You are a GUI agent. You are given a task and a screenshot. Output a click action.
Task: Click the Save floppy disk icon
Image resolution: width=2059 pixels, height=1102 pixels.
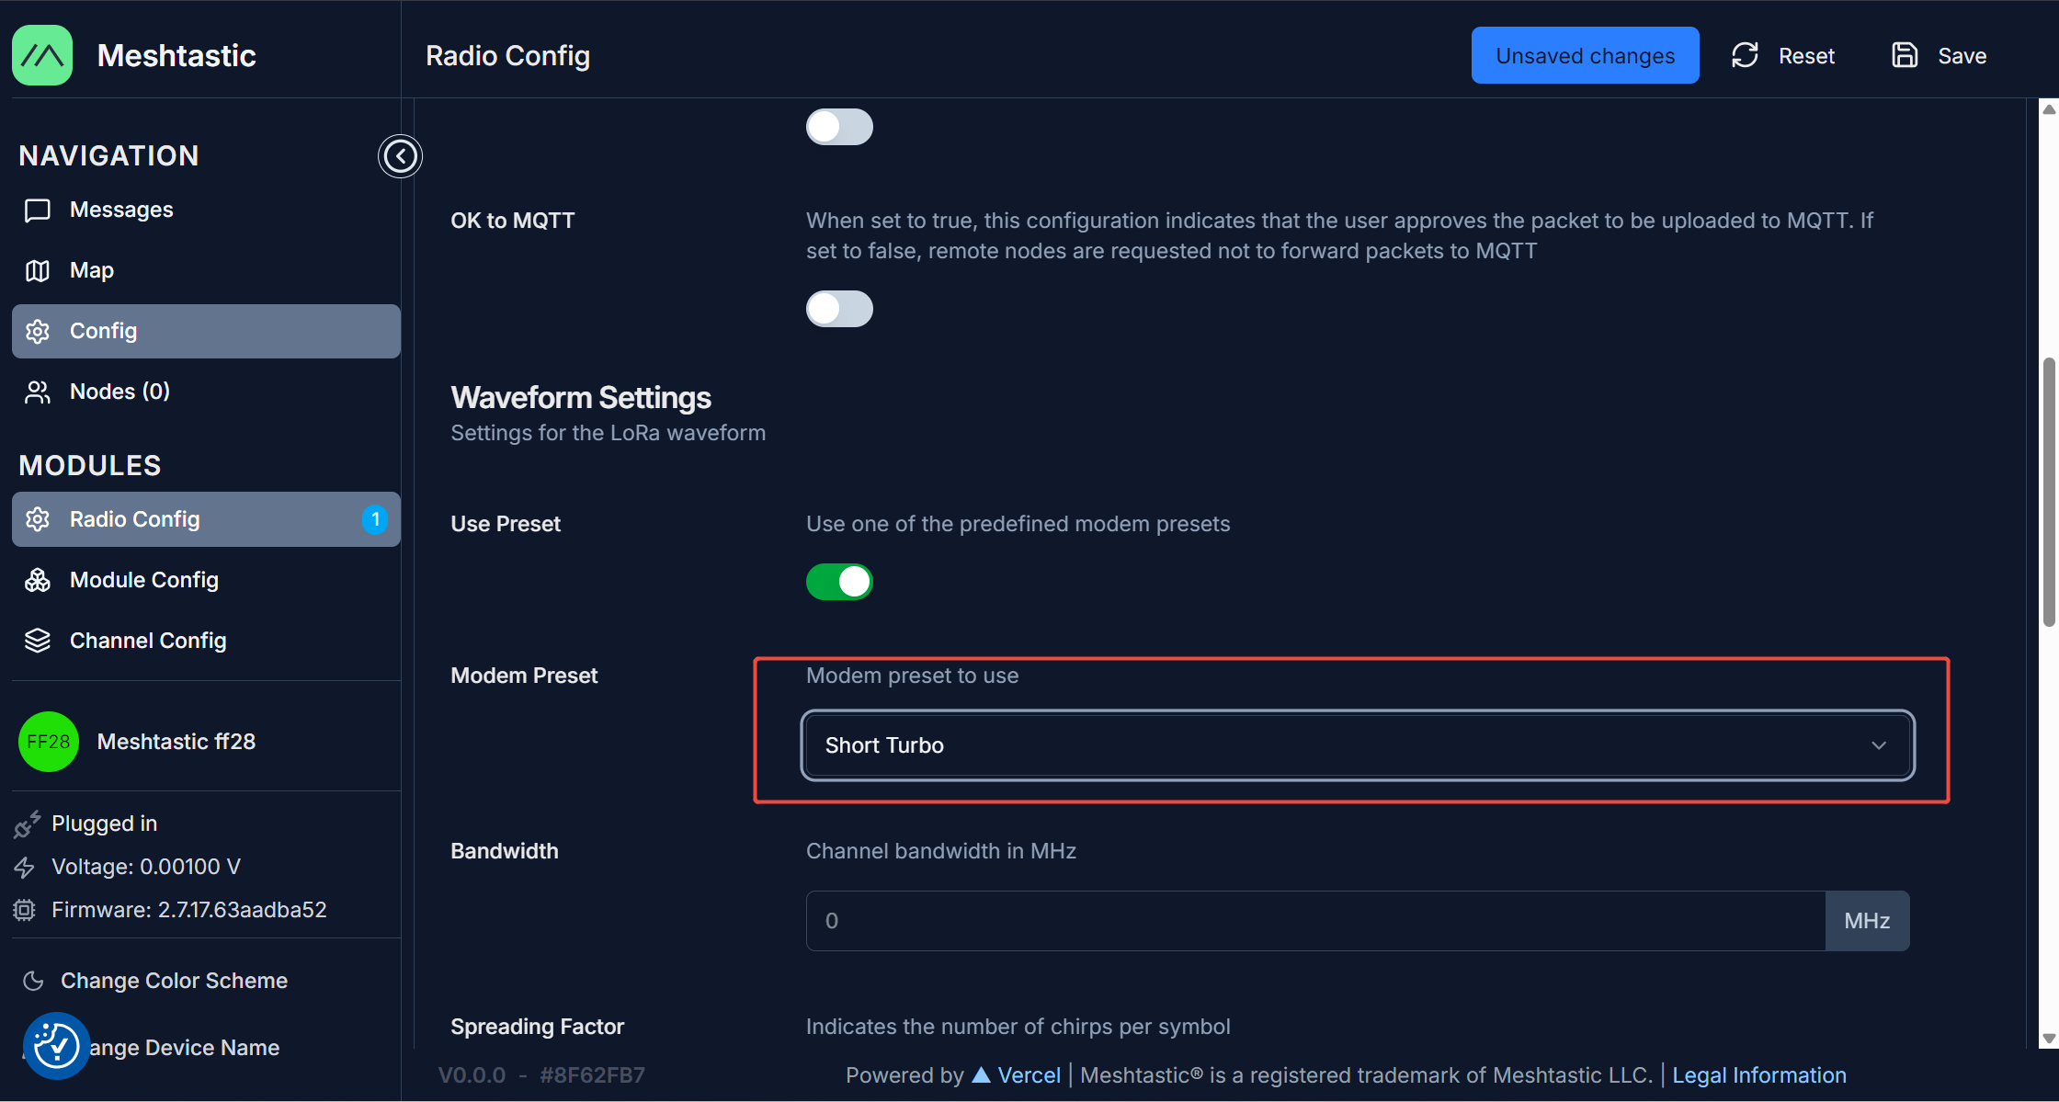[x=1905, y=55]
